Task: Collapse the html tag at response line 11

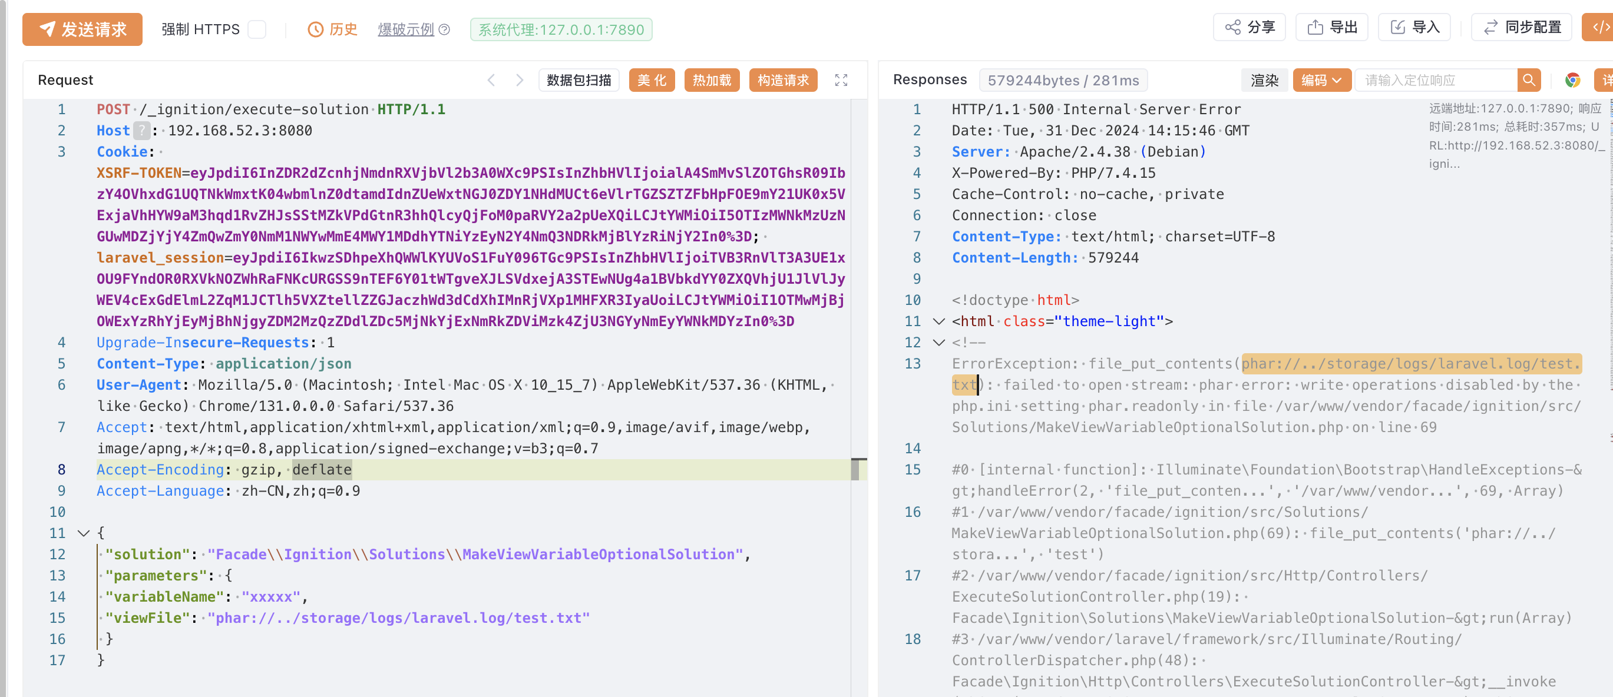Action: click(938, 321)
